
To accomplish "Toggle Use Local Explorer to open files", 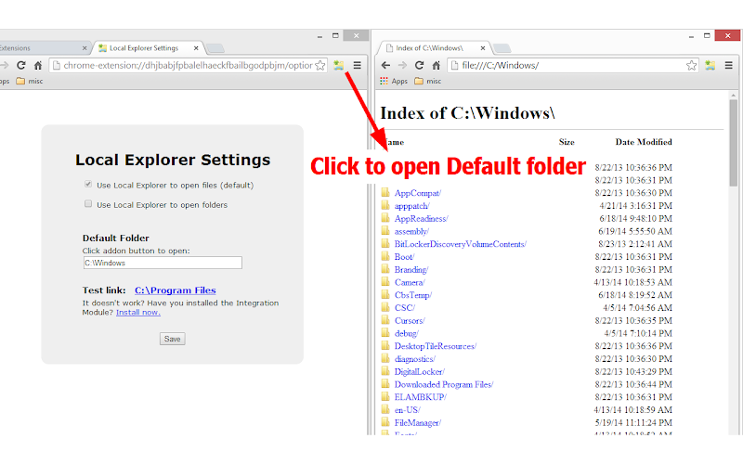I will [88, 184].
